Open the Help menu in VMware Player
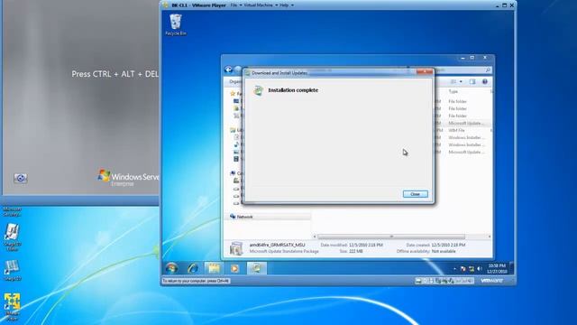 [x=287, y=5]
